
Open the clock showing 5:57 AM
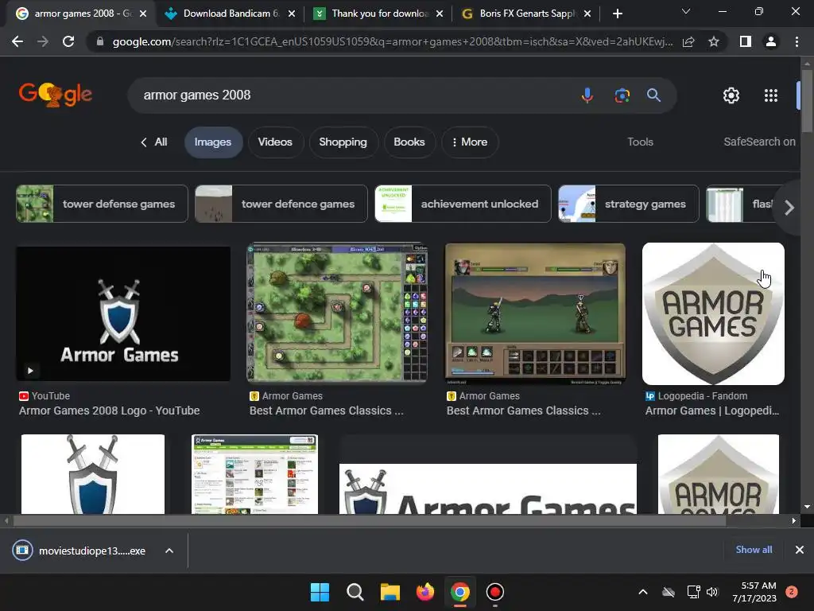pyautogui.click(x=755, y=592)
